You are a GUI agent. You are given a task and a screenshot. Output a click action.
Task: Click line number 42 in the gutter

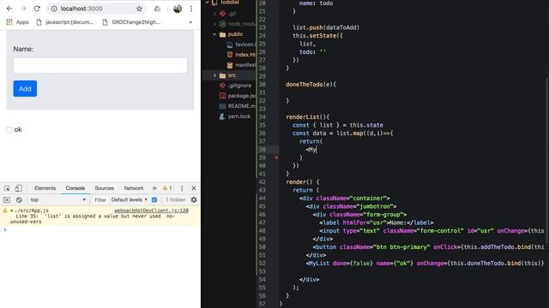262,182
